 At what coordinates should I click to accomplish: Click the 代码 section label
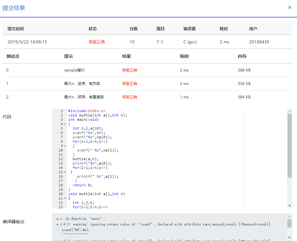[x=7, y=117]
